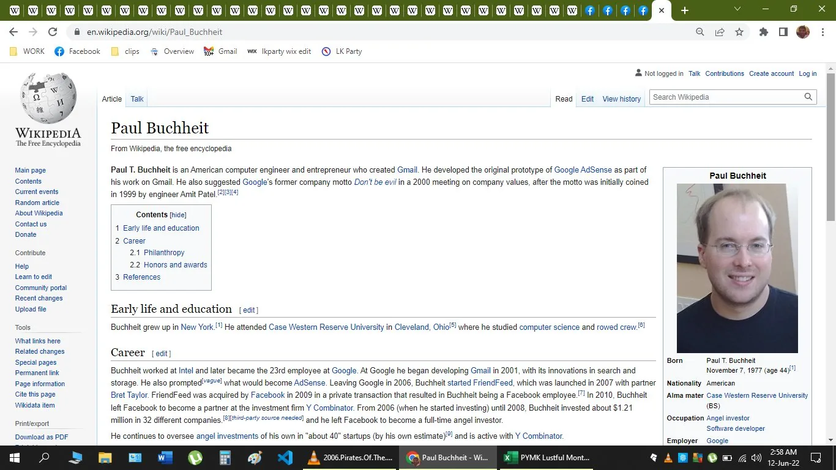The height and width of the screenshot is (470, 836).
Task: Open the Create account link
Action: pos(771,73)
